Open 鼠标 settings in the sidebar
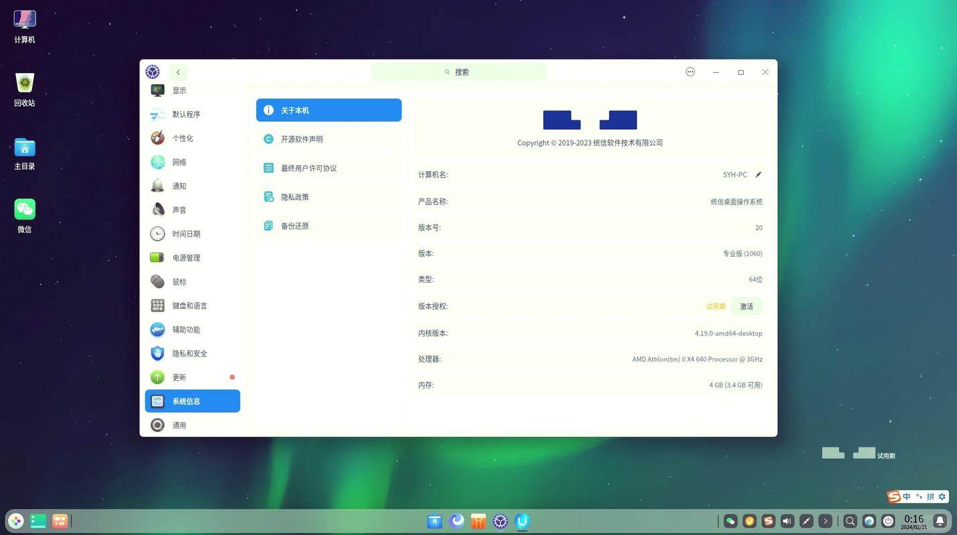Screen dimensions: 957x535 tap(179, 282)
